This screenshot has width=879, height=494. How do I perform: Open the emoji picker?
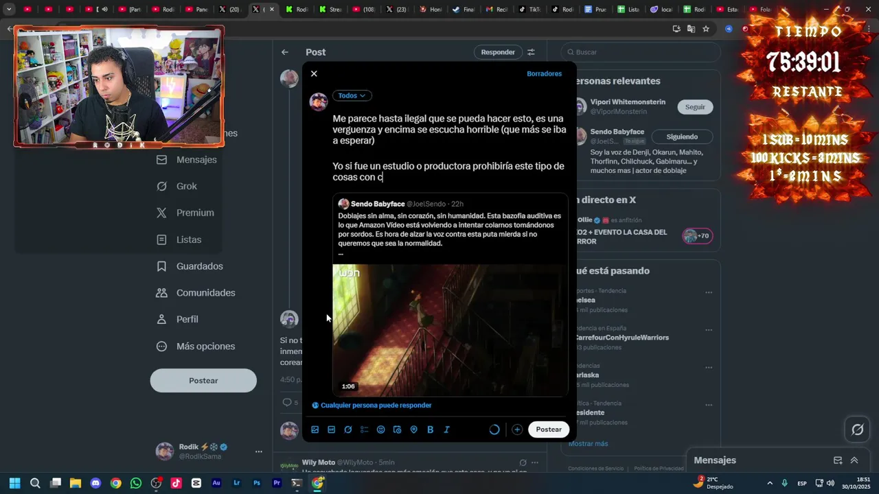(381, 430)
